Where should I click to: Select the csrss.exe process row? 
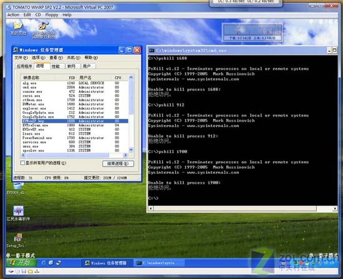click(x=75, y=96)
